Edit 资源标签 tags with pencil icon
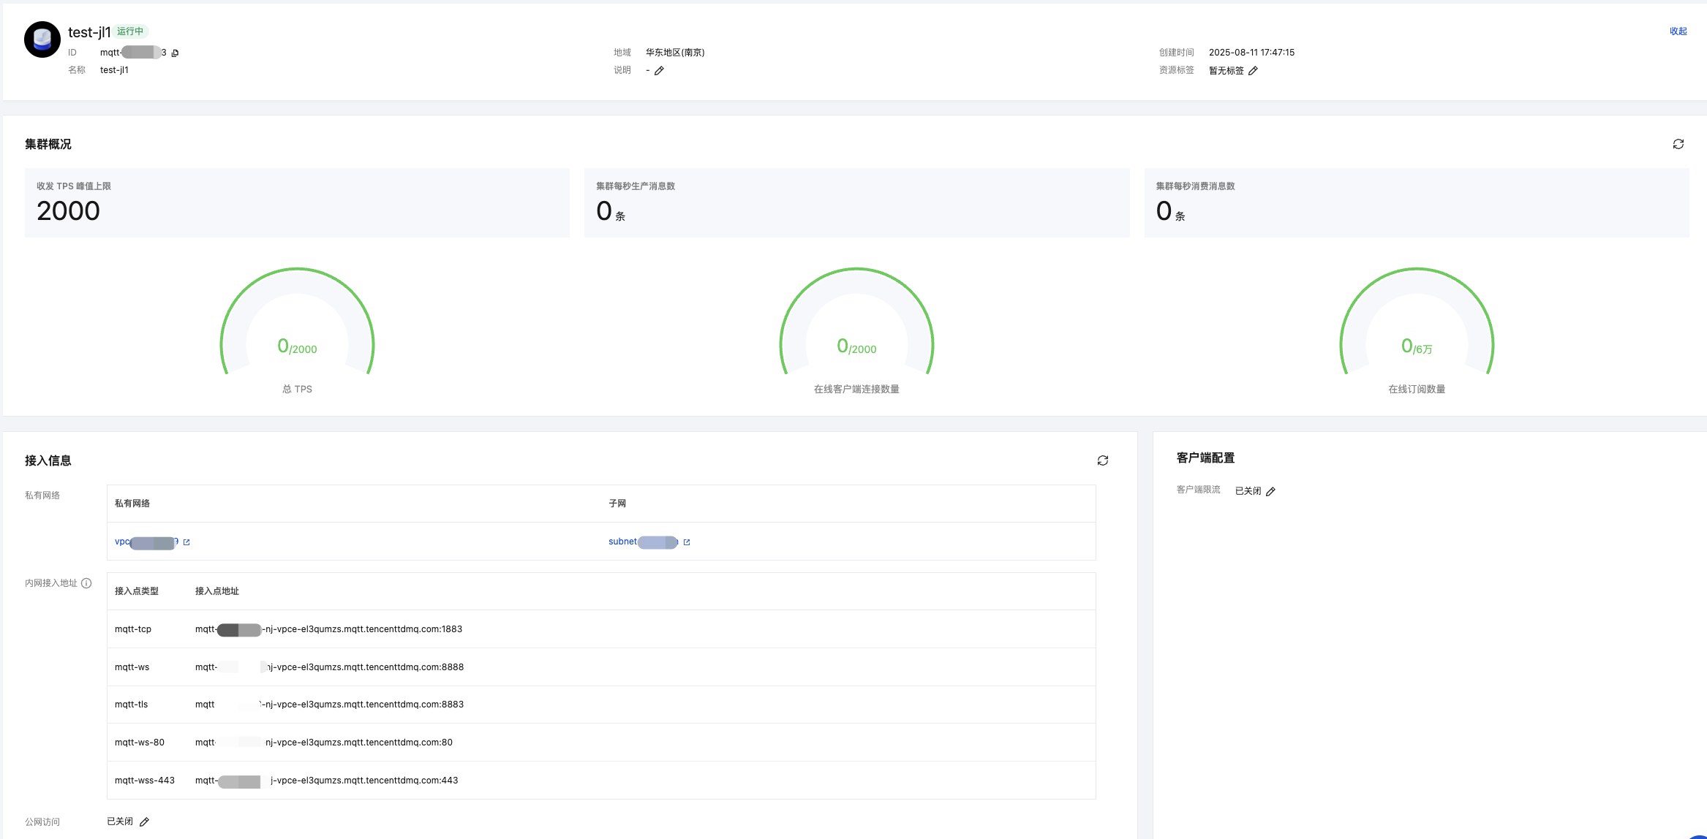The height and width of the screenshot is (839, 1707). tap(1253, 71)
